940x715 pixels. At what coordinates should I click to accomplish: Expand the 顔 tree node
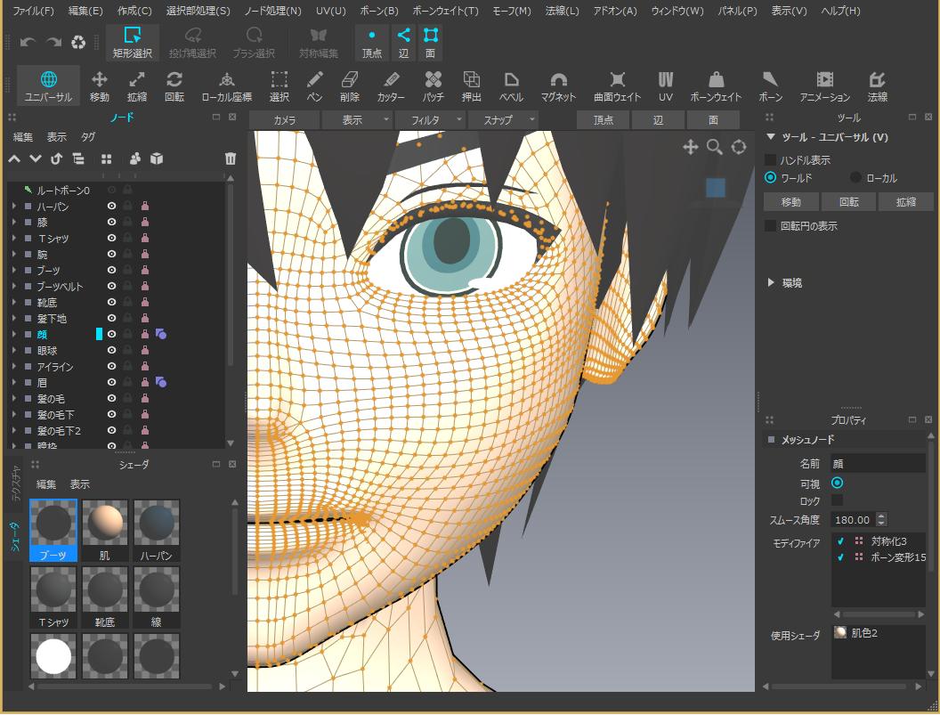tap(13, 334)
